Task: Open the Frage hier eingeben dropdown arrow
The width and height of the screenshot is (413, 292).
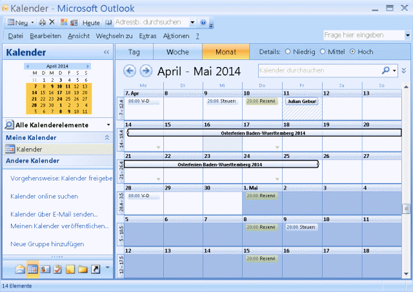Action: click(x=407, y=35)
